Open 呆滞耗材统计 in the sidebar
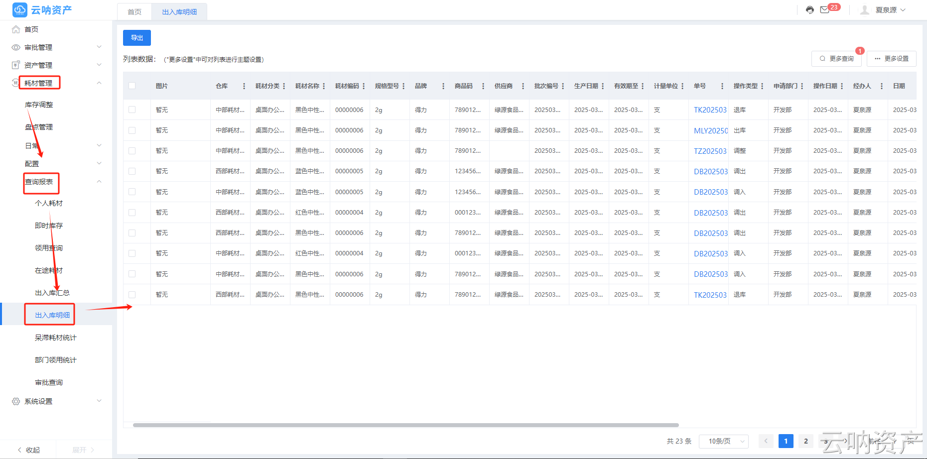The width and height of the screenshot is (927, 459). tap(56, 338)
